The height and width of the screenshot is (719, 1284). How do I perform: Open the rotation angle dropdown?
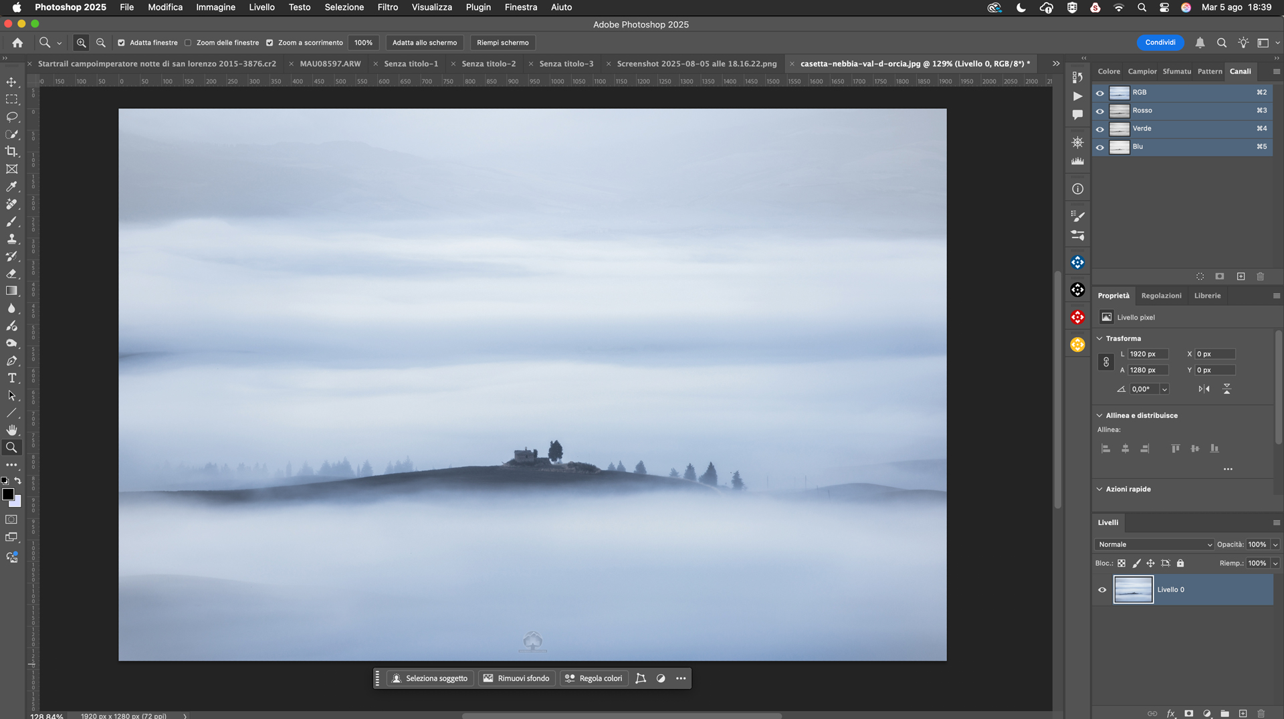point(1164,389)
